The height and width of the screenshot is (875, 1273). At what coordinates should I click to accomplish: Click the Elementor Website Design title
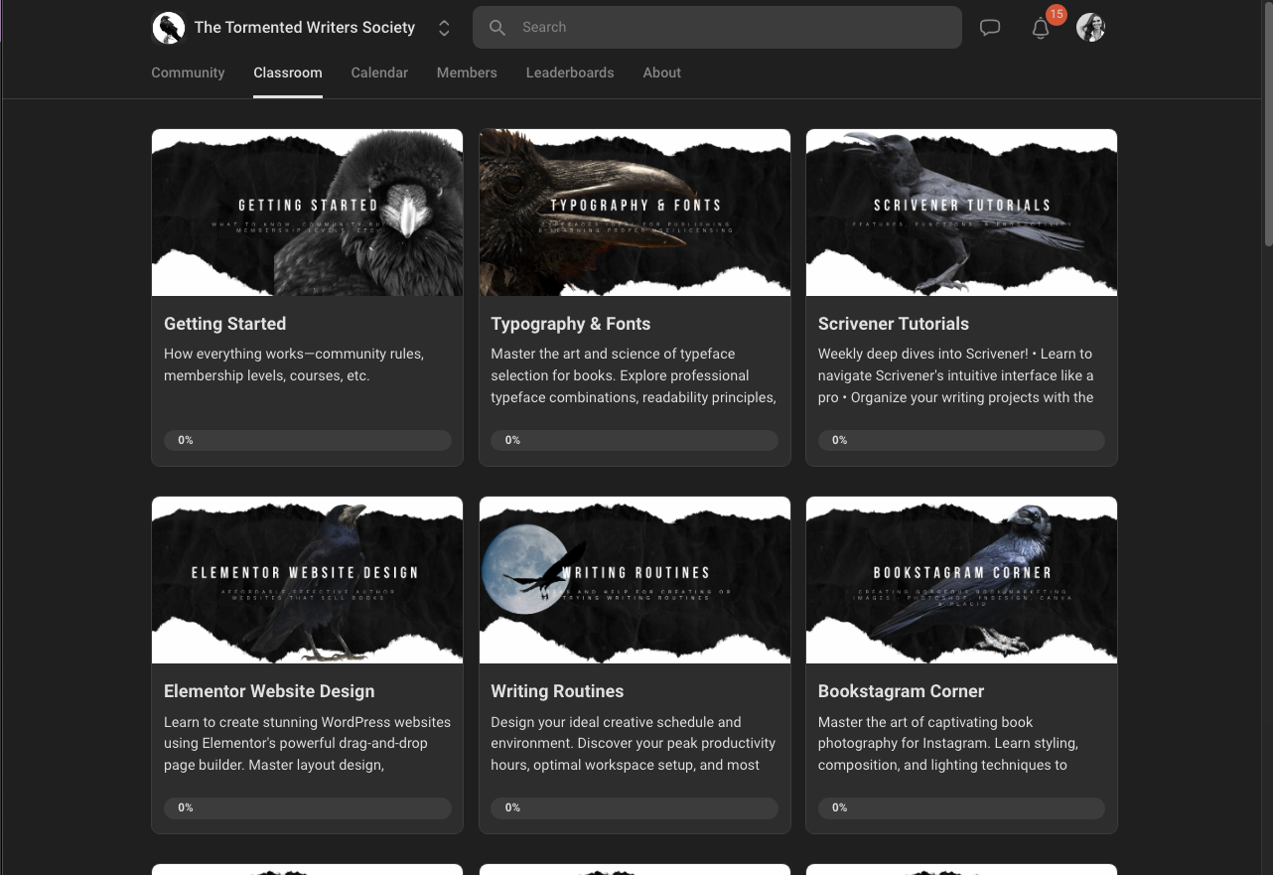pos(269,691)
